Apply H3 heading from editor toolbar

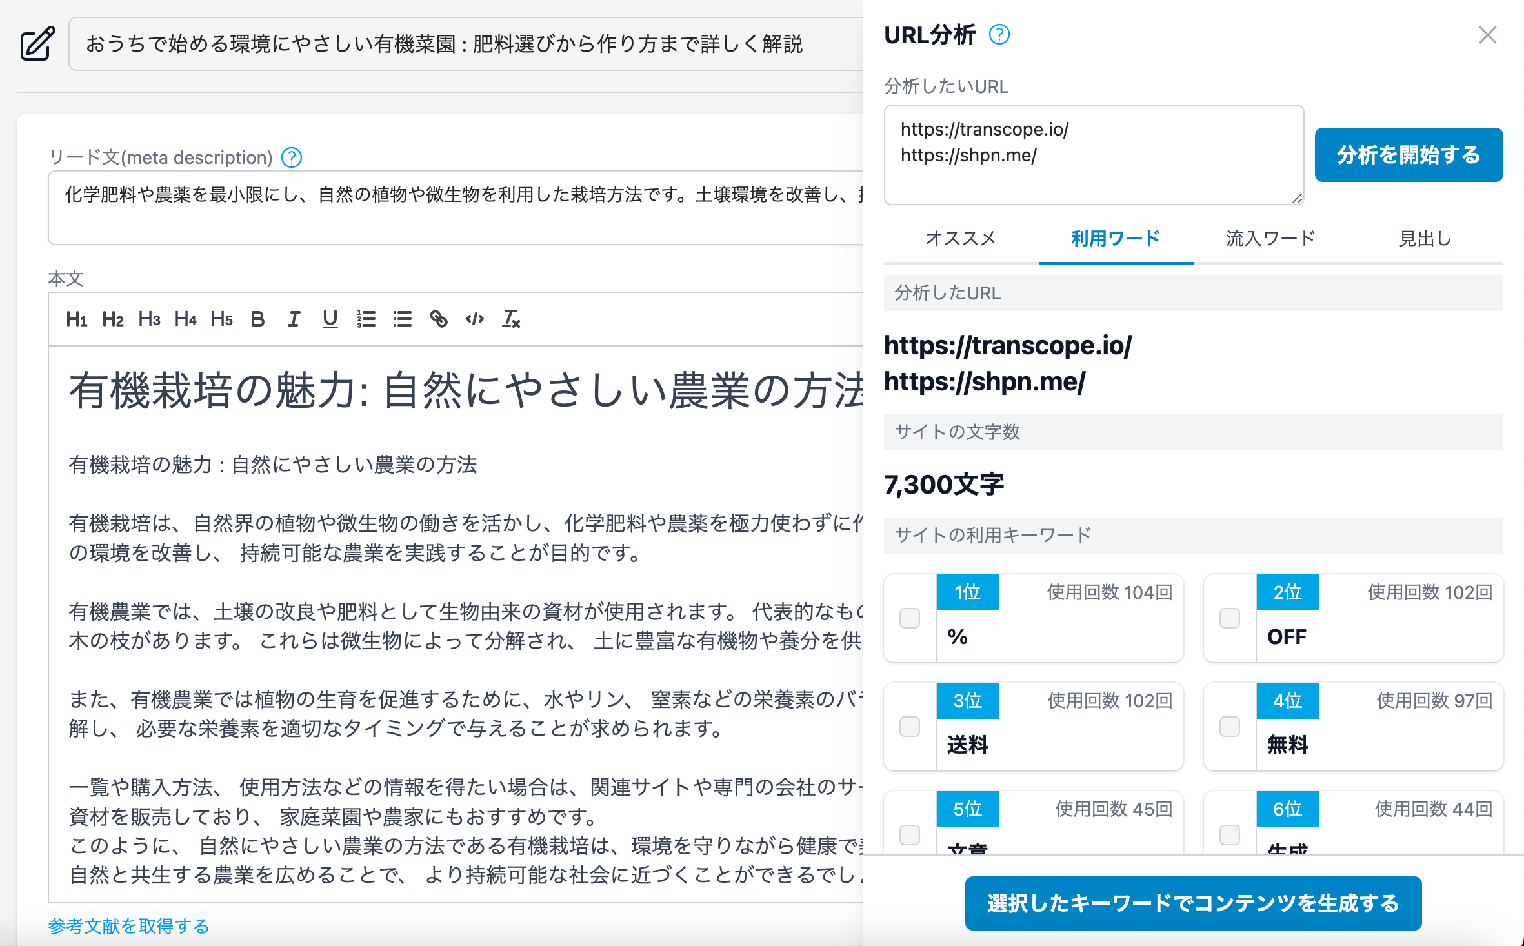(x=149, y=319)
